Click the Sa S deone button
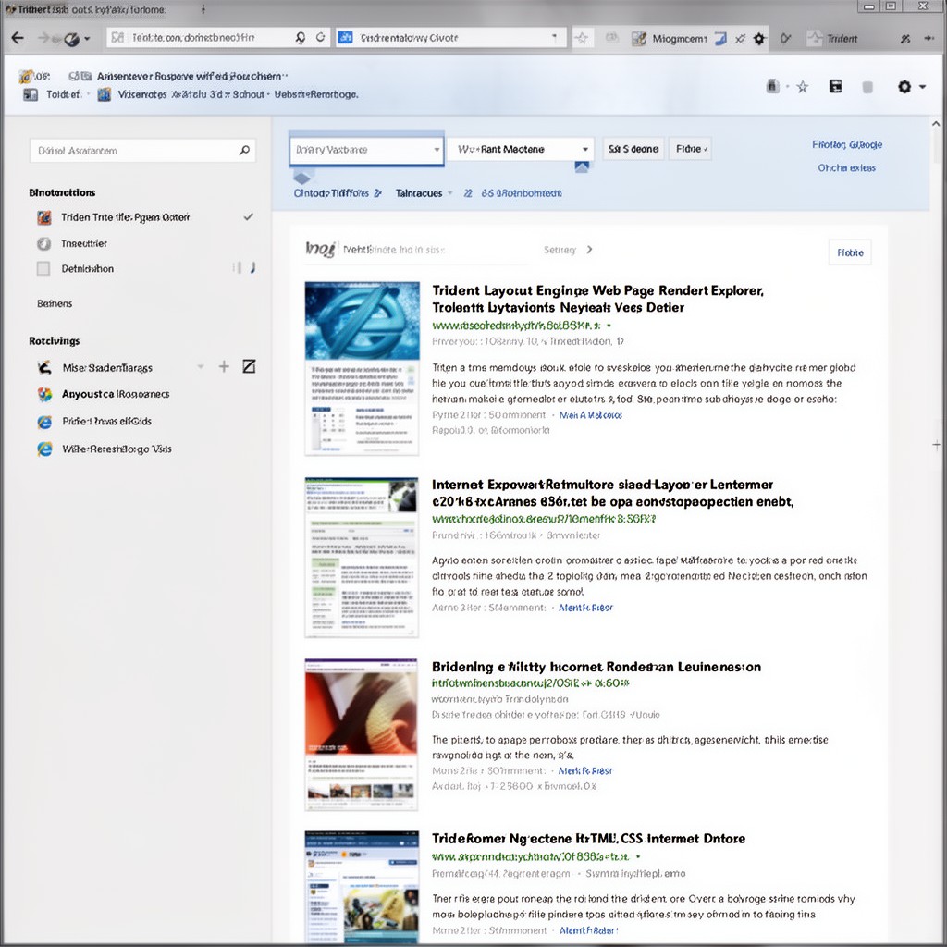Screen dimensions: 947x947 pos(633,149)
